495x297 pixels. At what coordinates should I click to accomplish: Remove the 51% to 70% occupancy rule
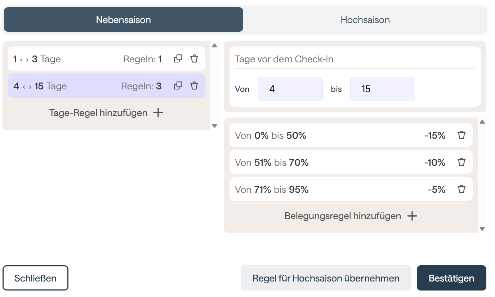[461, 162]
